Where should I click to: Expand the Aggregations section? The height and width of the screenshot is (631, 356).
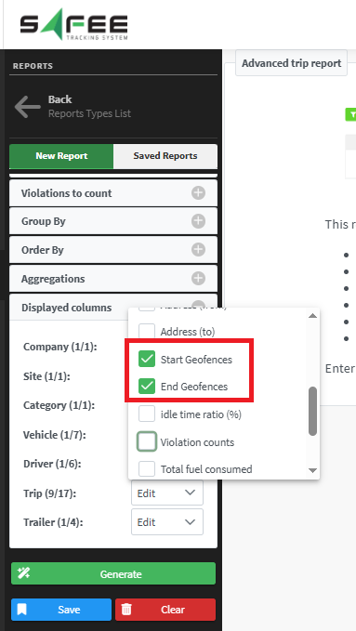point(113,279)
